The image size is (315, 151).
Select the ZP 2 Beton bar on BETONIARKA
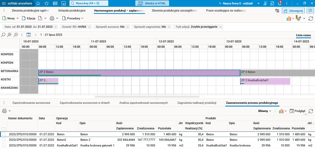click(139, 73)
